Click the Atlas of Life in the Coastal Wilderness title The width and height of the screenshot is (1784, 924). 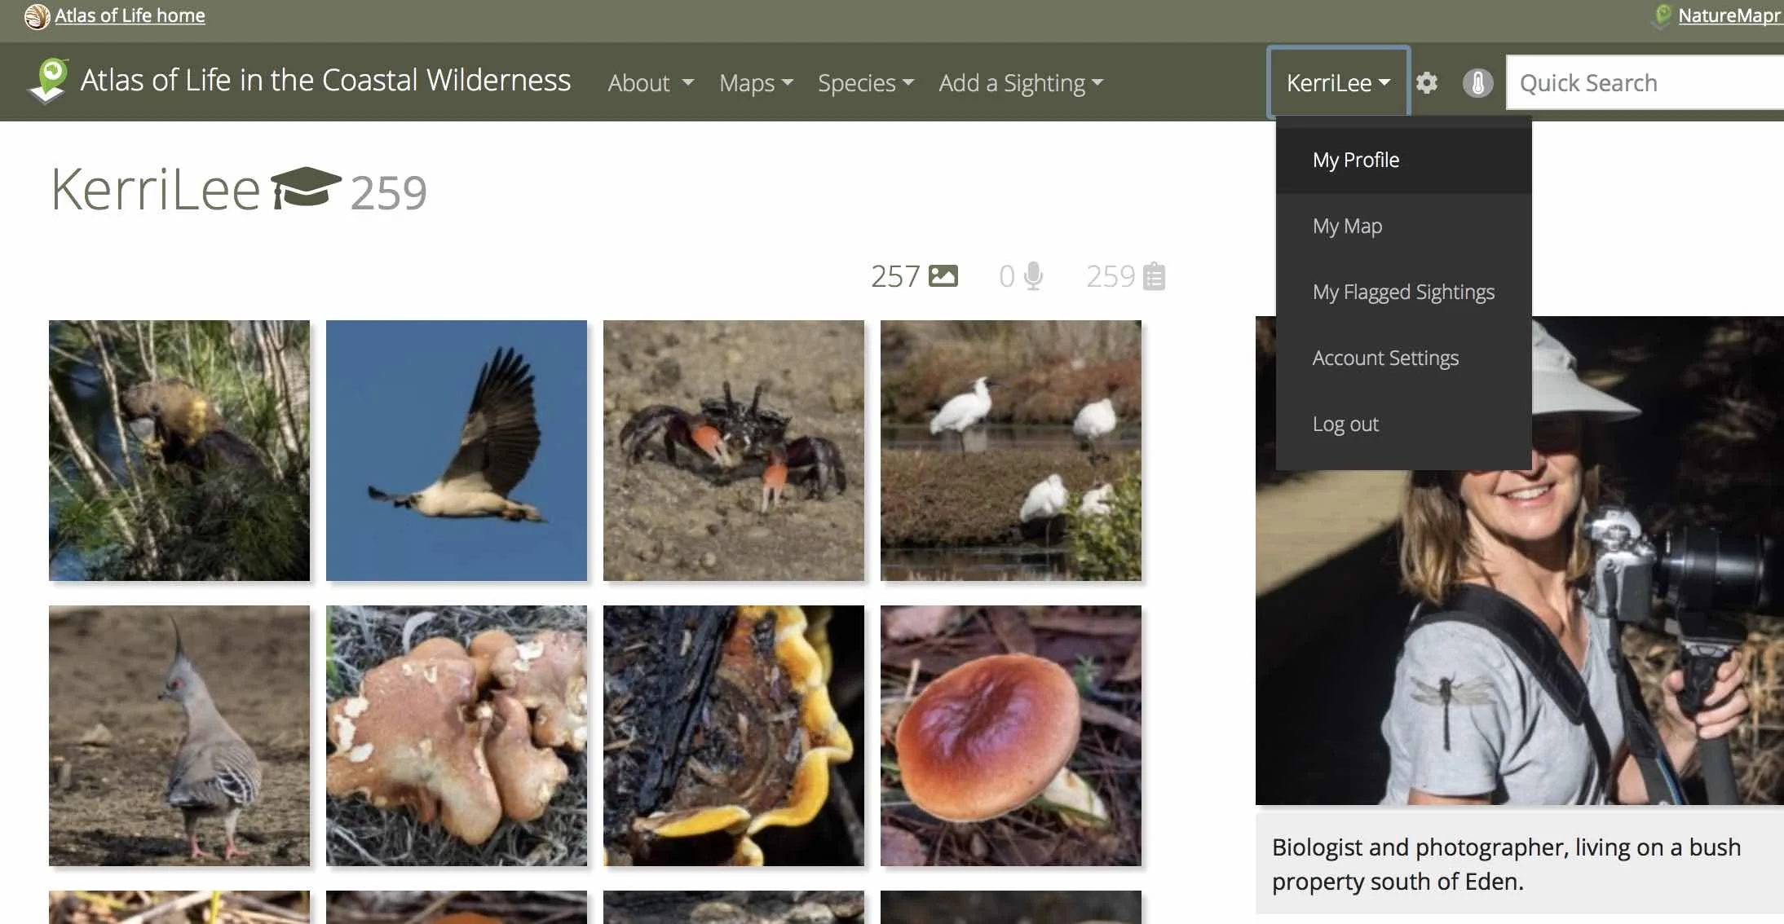[325, 81]
